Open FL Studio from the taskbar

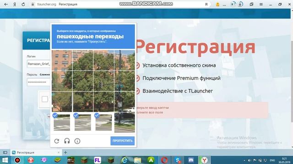click(x=98, y=160)
